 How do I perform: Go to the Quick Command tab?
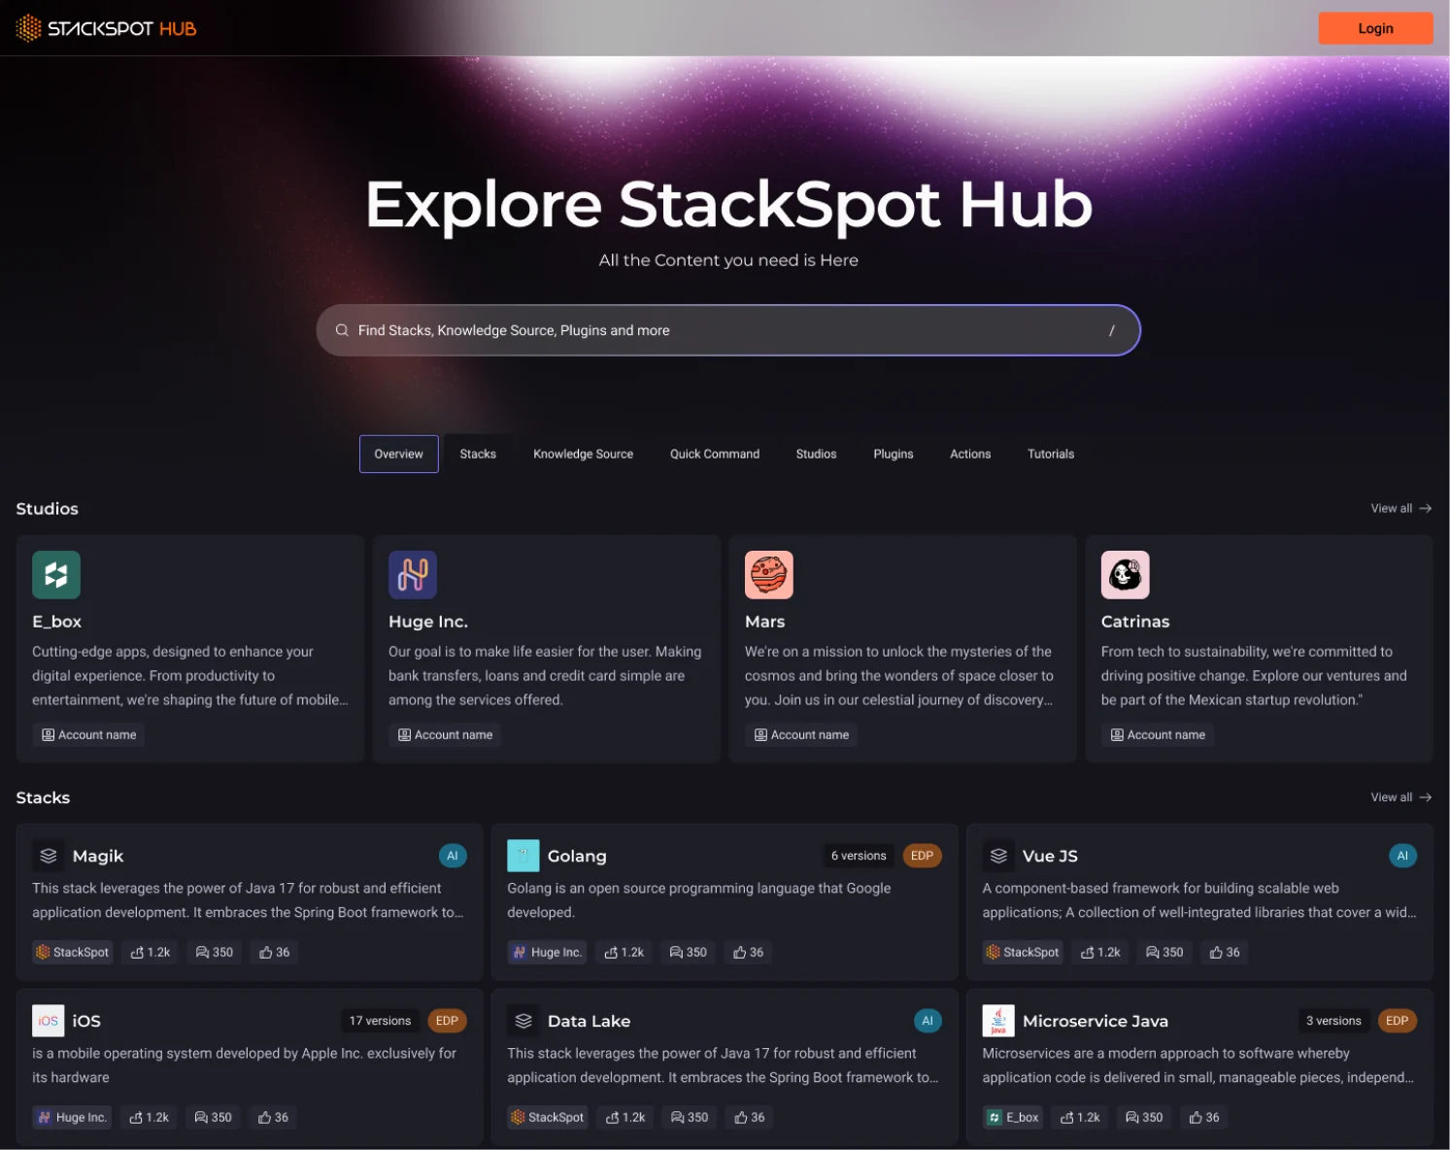tap(715, 454)
